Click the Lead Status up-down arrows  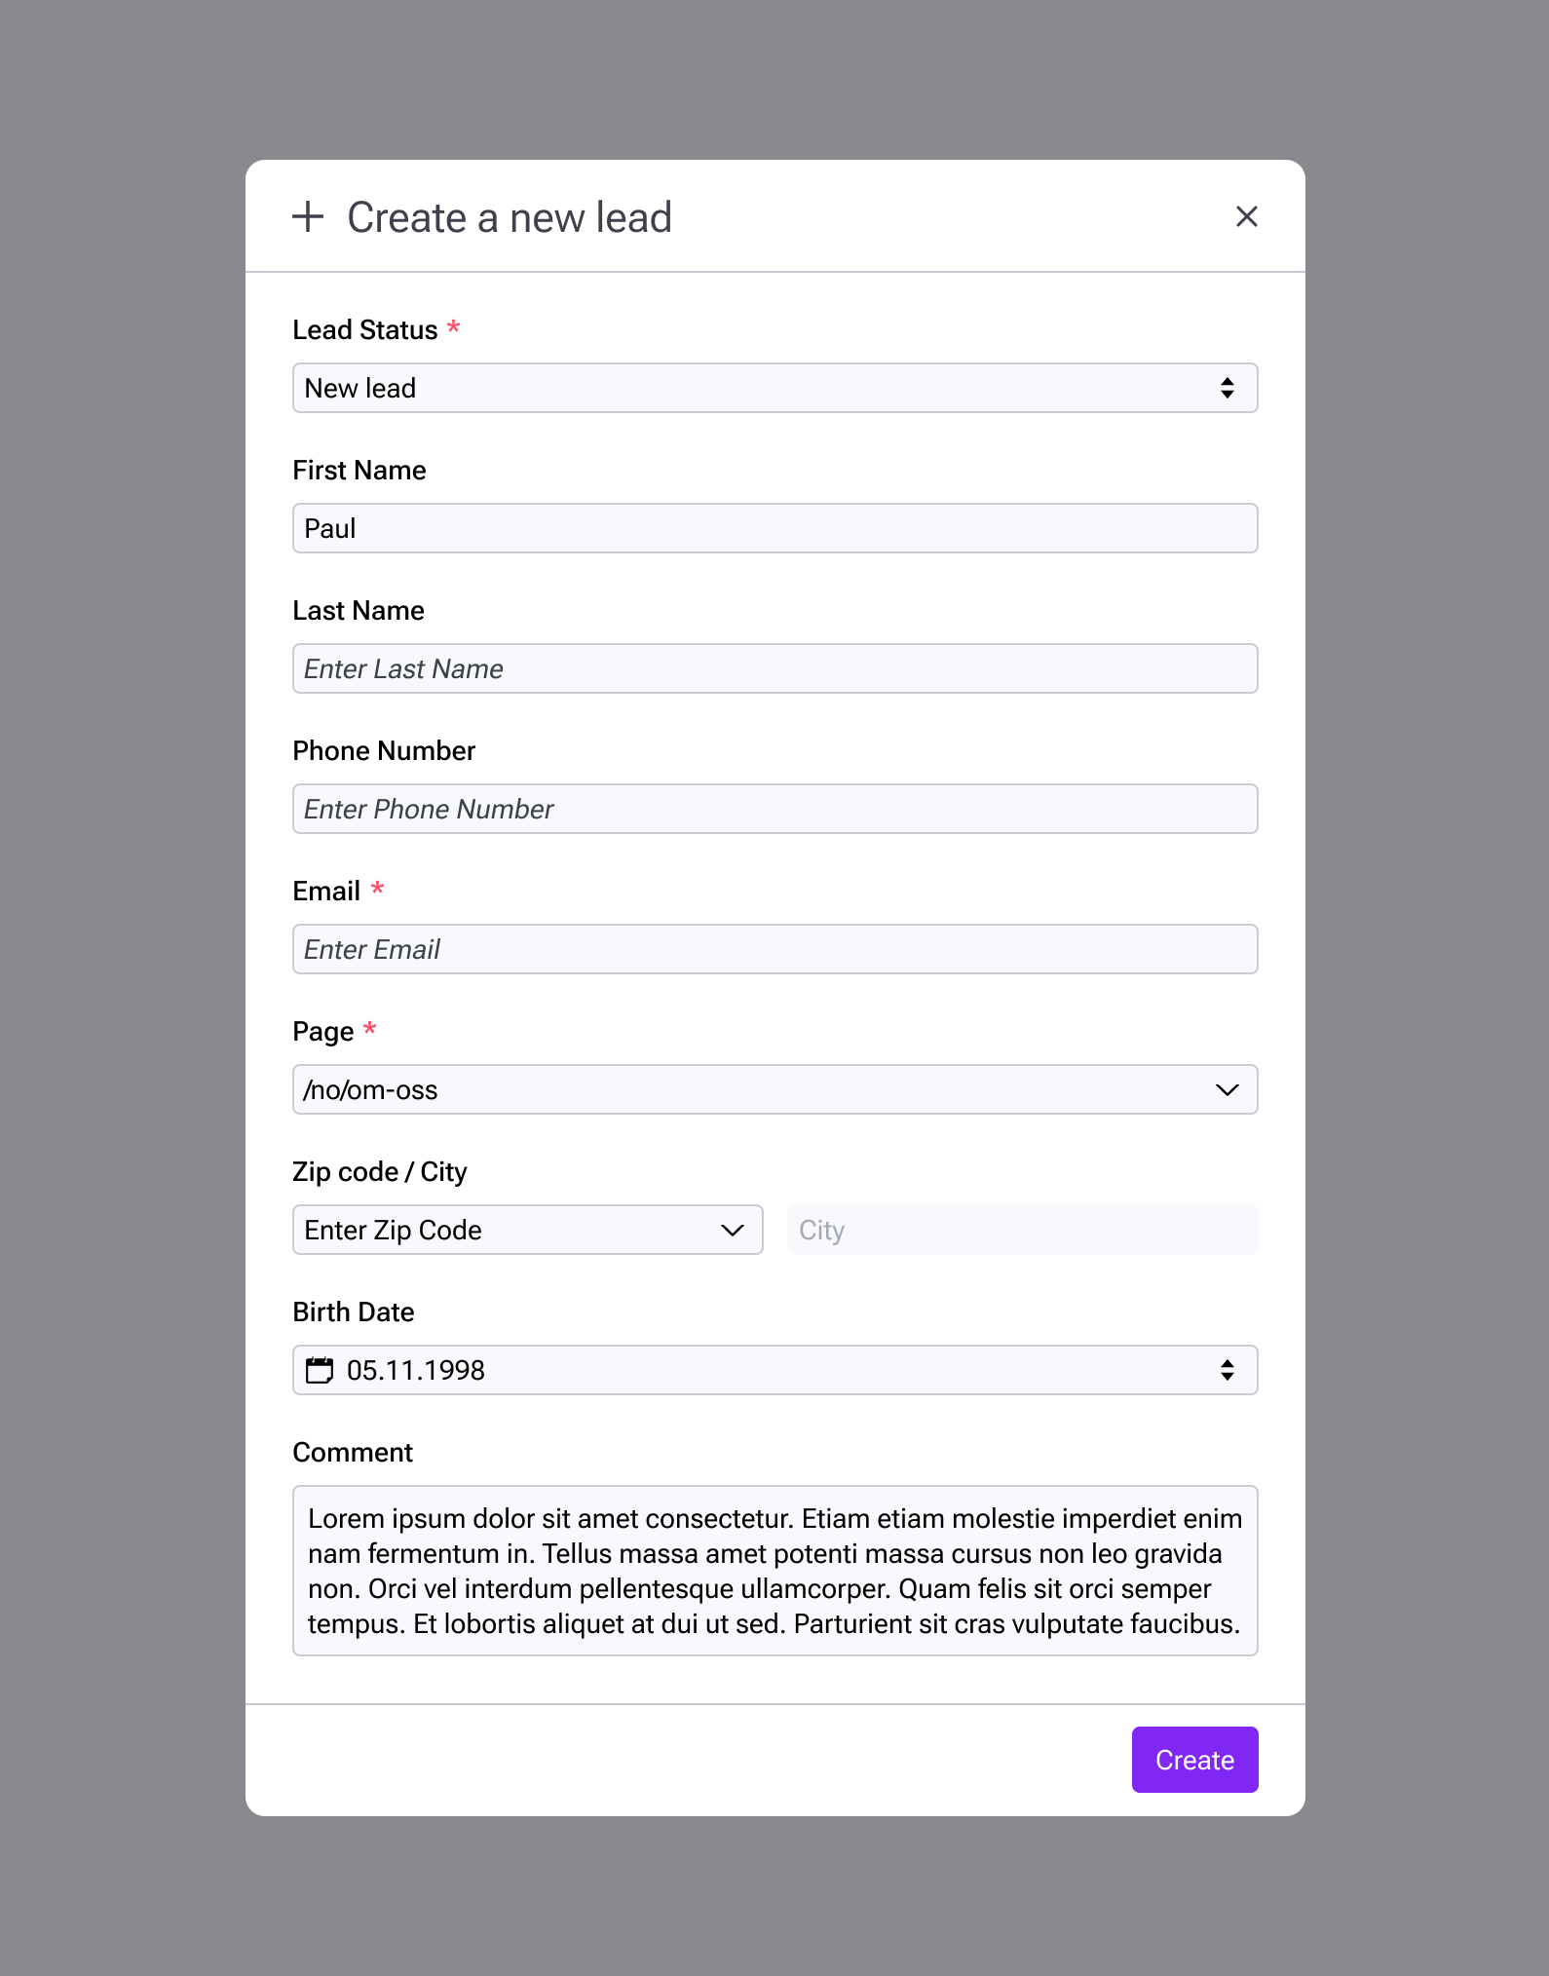pos(1227,388)
